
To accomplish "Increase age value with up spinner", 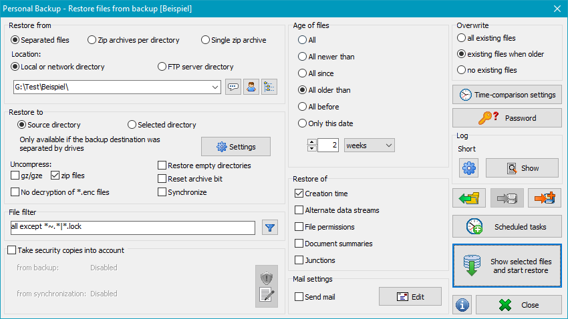I will (312, 141).
